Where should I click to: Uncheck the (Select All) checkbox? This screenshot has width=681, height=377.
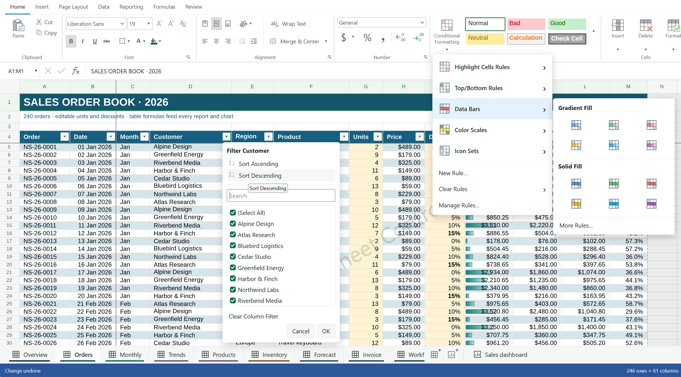[x=233, y=213]
